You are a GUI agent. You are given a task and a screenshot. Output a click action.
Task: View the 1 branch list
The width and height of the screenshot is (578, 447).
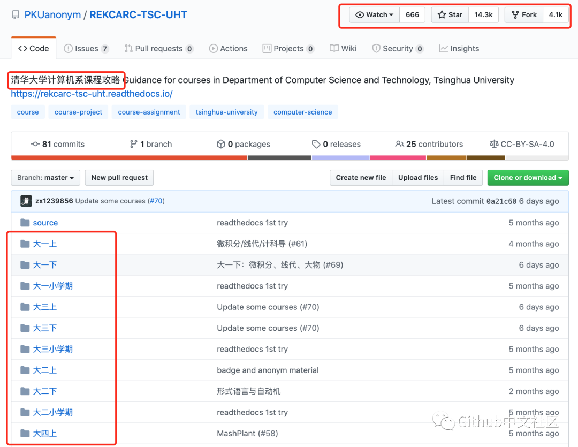click(x=151, y=144)
